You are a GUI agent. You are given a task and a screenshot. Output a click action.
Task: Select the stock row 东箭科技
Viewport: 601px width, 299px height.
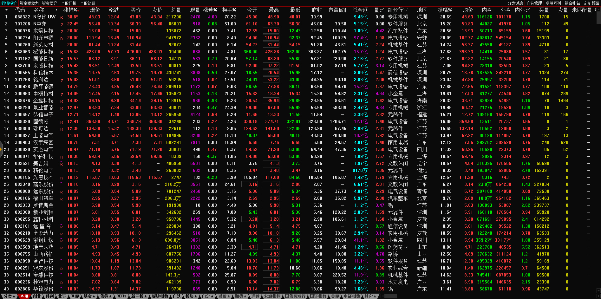(x=43, y=31)
